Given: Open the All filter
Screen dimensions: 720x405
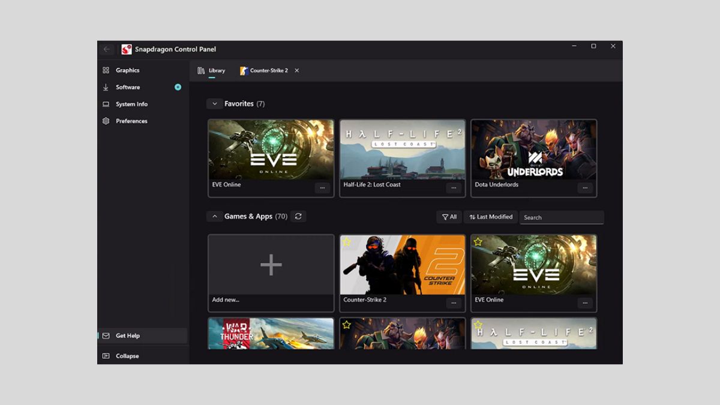Looking at the screenshot, I should click(x=448, y=217).
